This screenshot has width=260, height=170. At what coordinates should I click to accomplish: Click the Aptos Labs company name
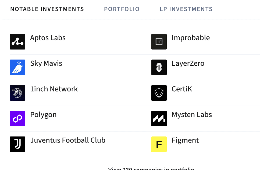(48, 38)
